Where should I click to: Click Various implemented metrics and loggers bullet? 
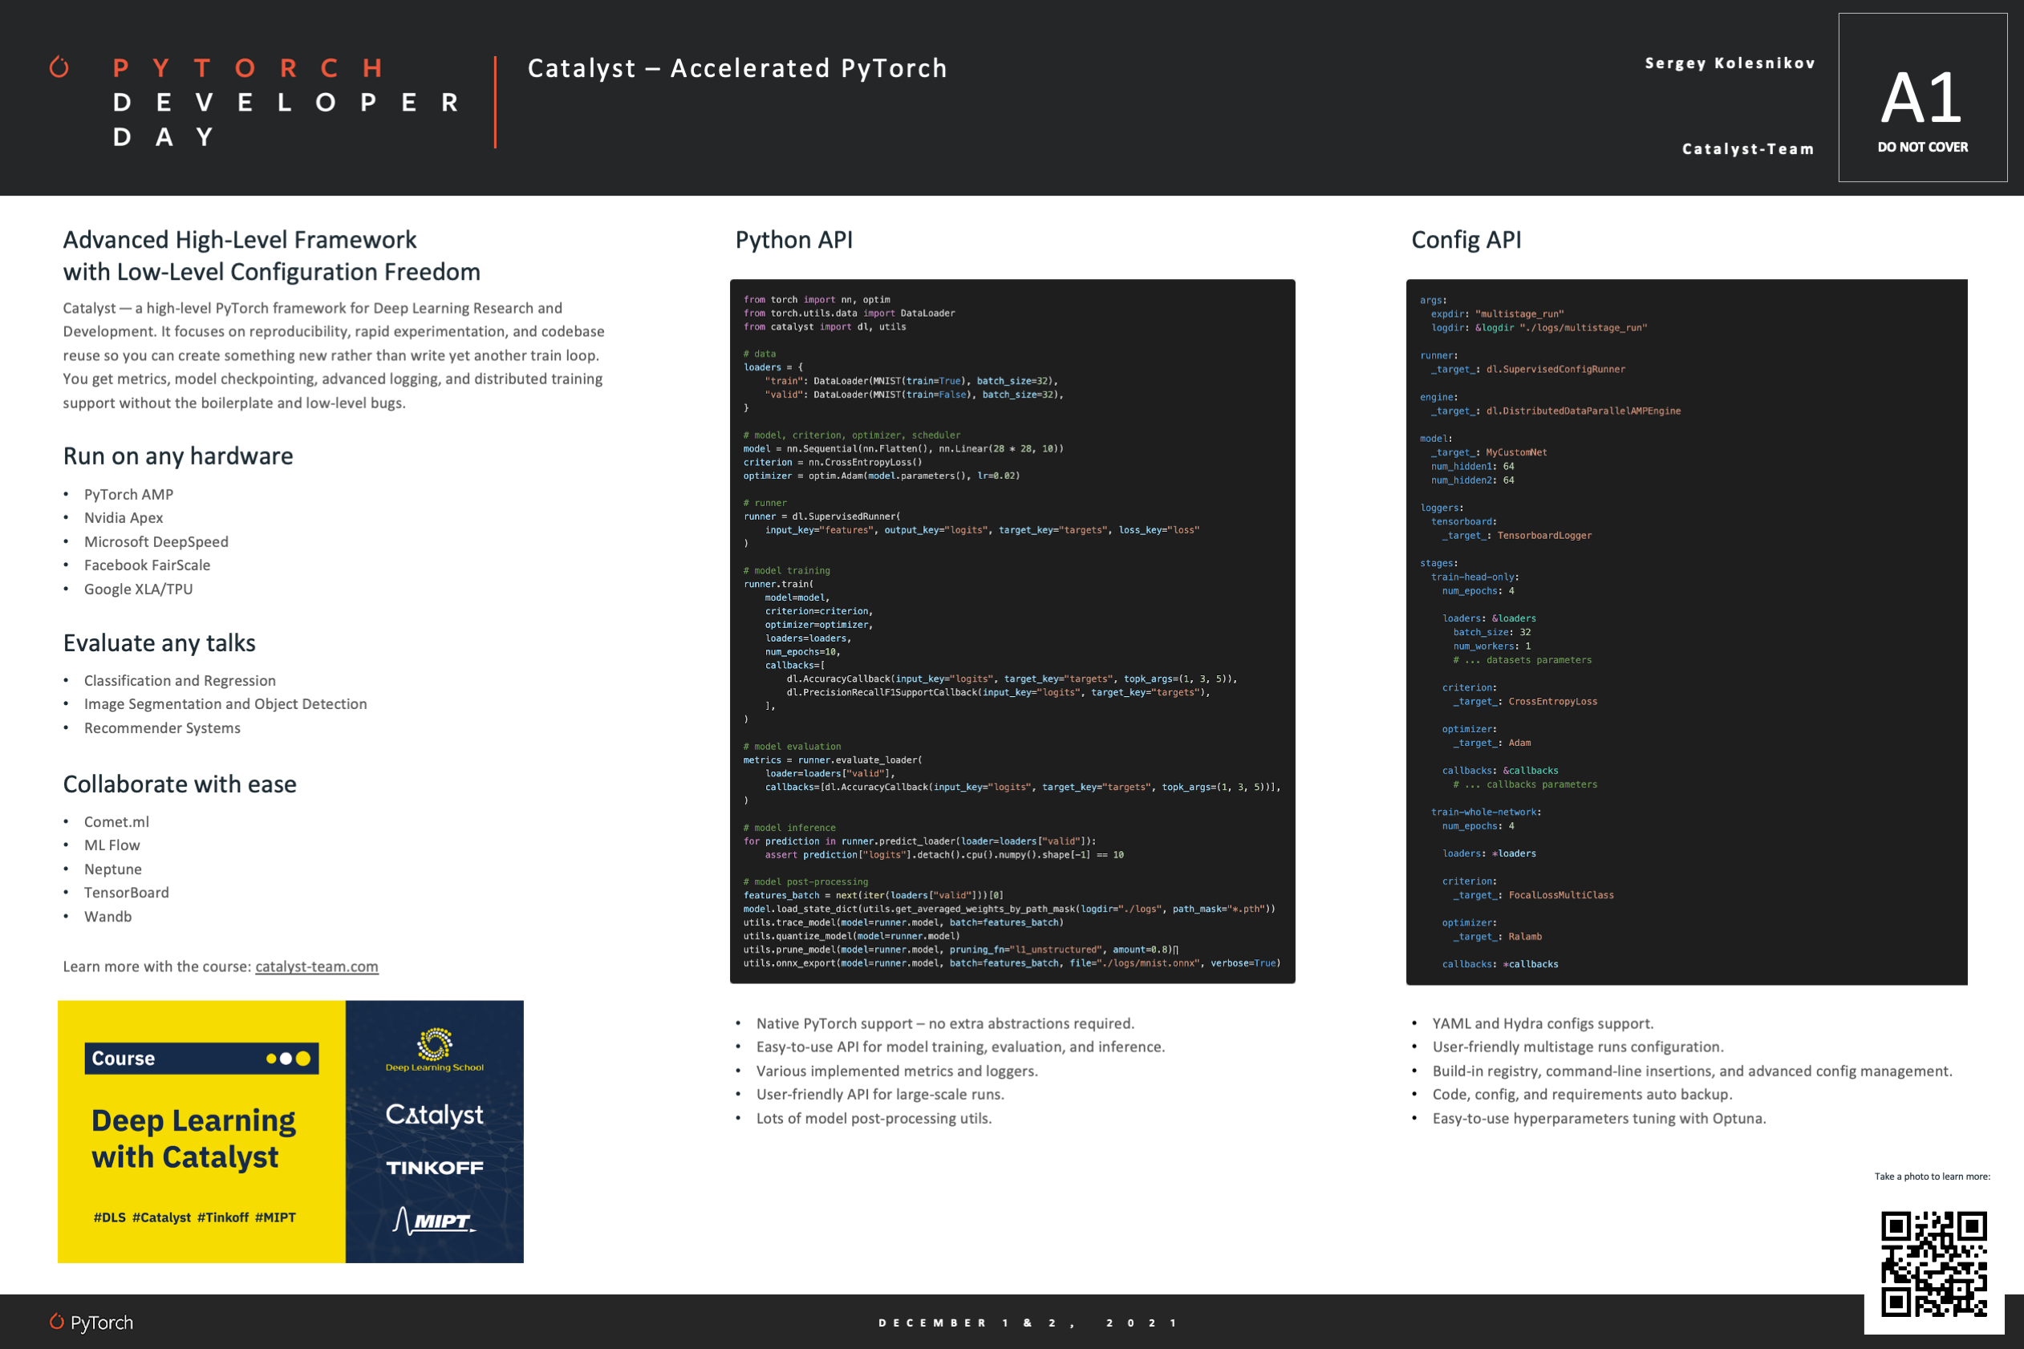(897, 1072)
